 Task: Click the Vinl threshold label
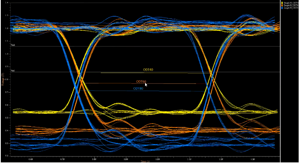pos(12,71)
